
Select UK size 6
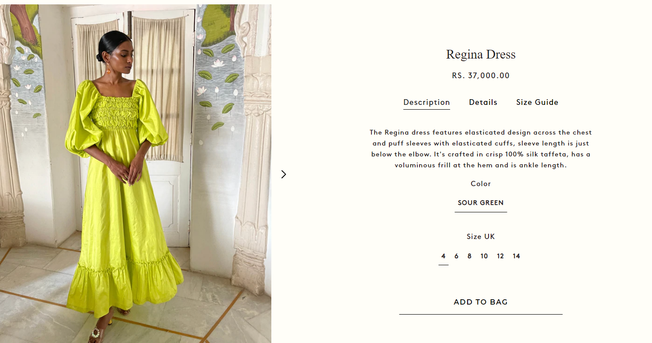[456, 256]
